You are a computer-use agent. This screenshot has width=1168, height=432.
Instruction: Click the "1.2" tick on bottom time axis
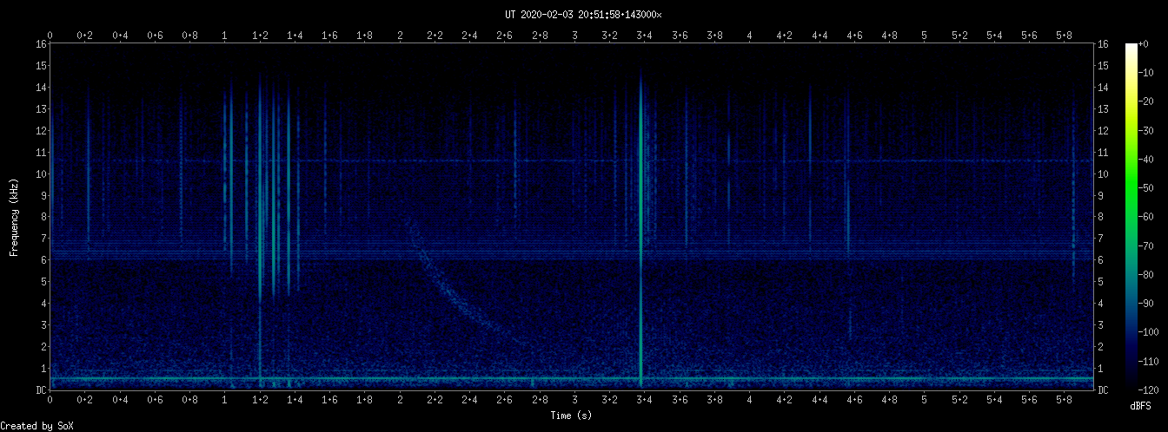260,401
